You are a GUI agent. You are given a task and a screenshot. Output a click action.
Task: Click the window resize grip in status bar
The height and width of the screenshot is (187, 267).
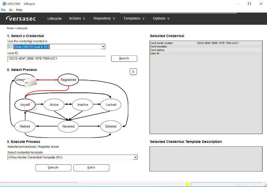[x=265, y=185]
